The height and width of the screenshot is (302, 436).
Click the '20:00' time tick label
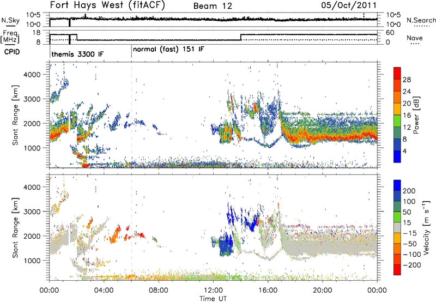(x=322, y=291)
